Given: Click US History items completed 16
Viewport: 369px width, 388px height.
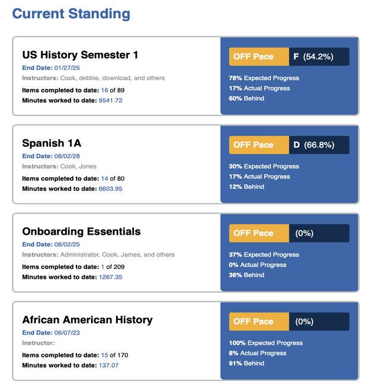Looking at the screenshot, I should pyautogui.click(x=104, y=90).
